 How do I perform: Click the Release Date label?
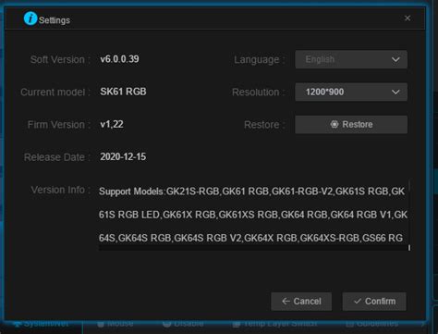coord(57,157)
